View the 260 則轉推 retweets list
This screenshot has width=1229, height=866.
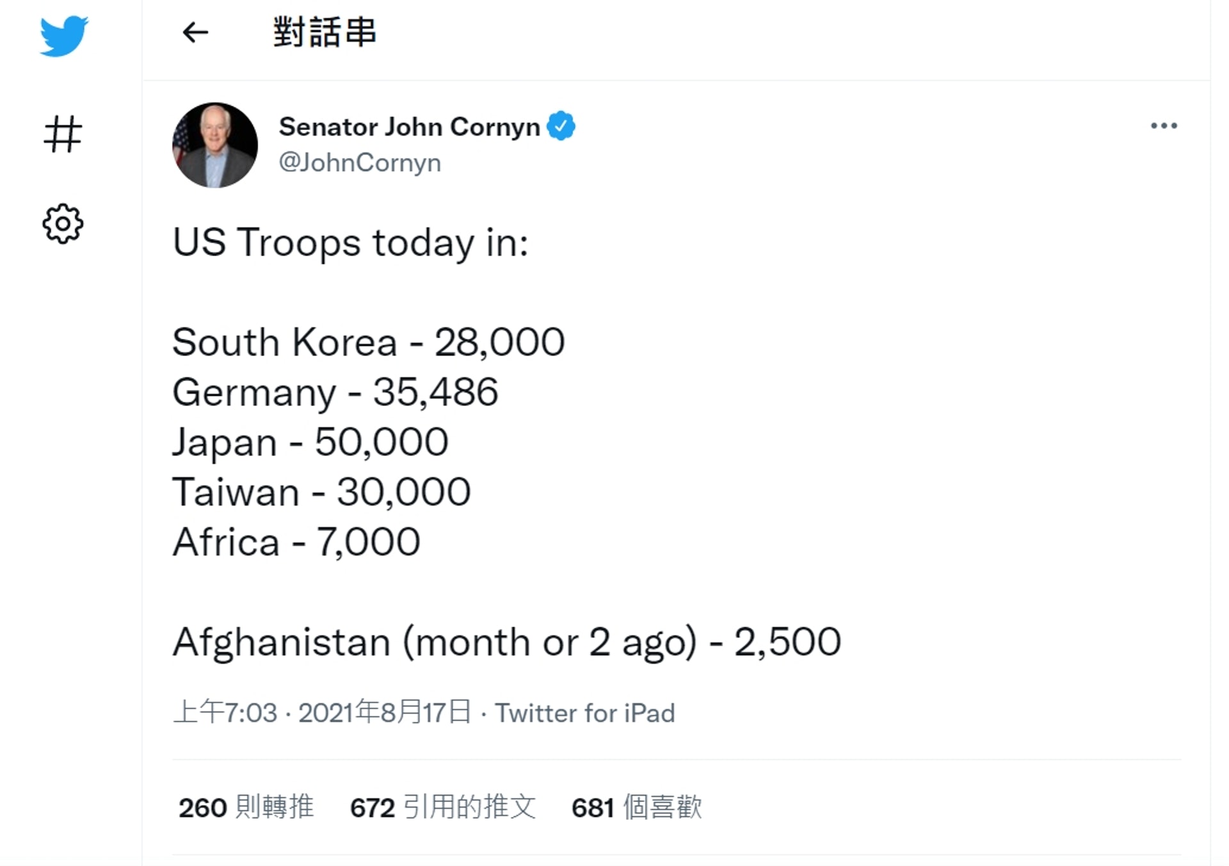[246, 807]
